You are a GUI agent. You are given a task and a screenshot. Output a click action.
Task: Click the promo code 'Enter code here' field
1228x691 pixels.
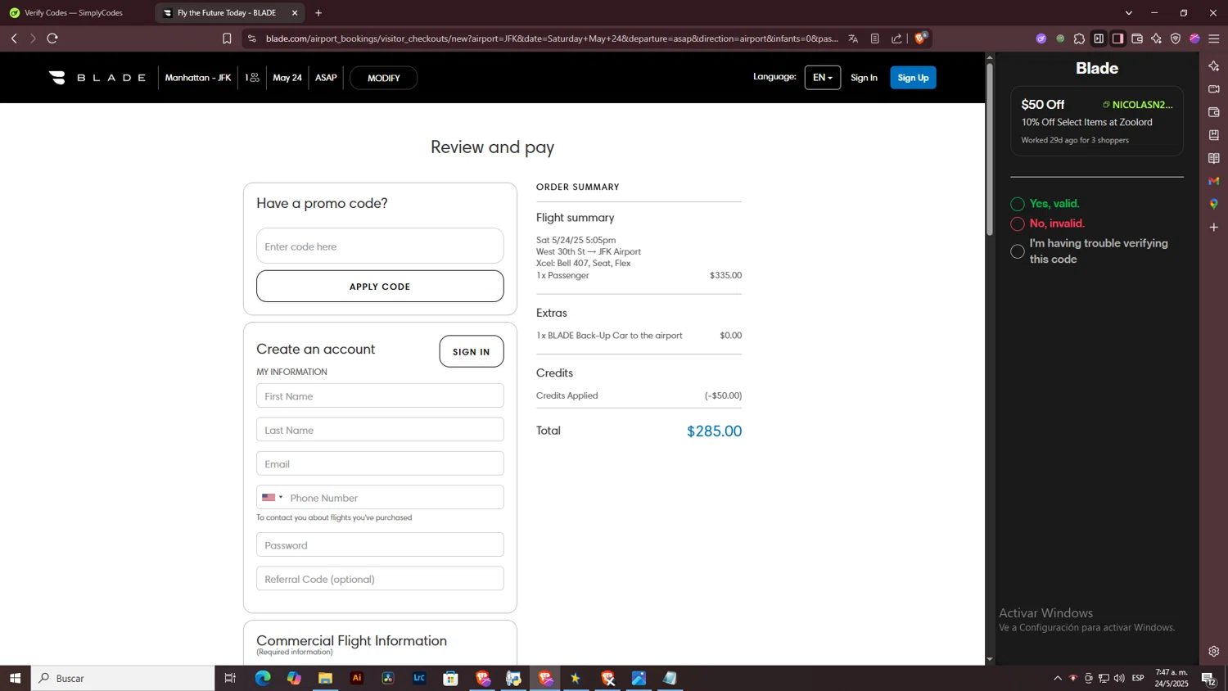380,246
